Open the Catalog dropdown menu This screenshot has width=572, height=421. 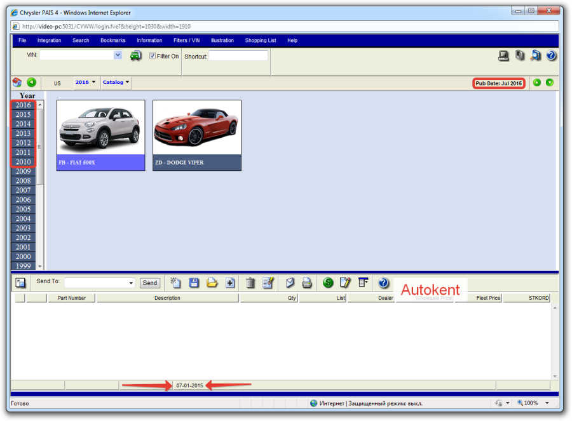click(116, 83)
